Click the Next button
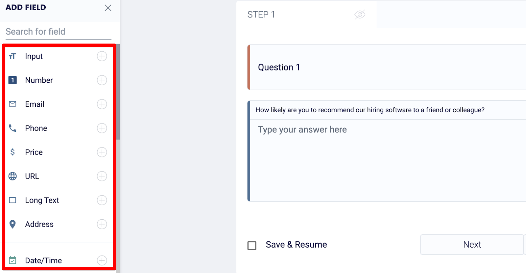The image size is (526, 273). (x=471, y=244)
